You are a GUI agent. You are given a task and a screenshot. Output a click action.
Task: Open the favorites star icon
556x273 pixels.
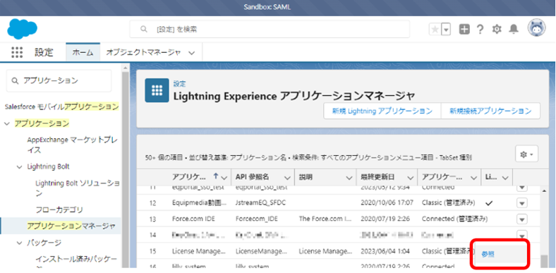(x=435, y=30)
